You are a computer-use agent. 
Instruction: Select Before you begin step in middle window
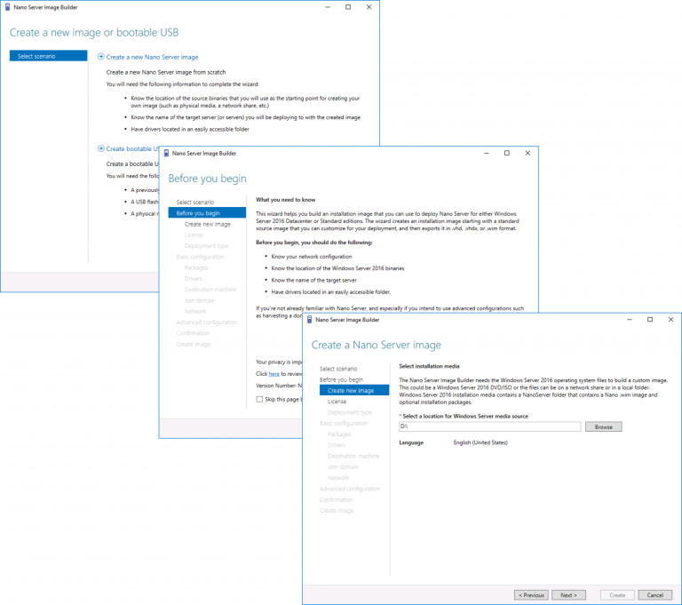pyautogui.click(x=207, y=213)
